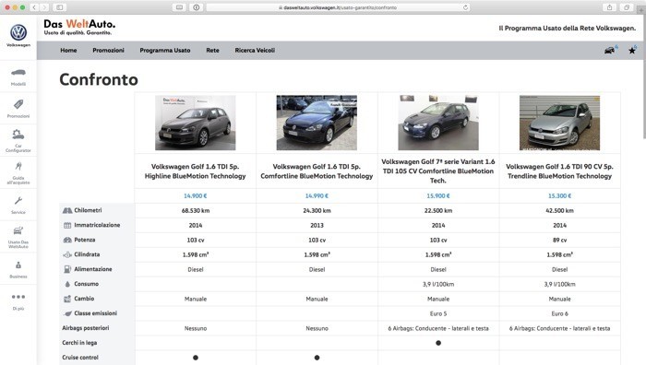
Task: Click 2013 registration year cell
Action: (x=317, y=226)
